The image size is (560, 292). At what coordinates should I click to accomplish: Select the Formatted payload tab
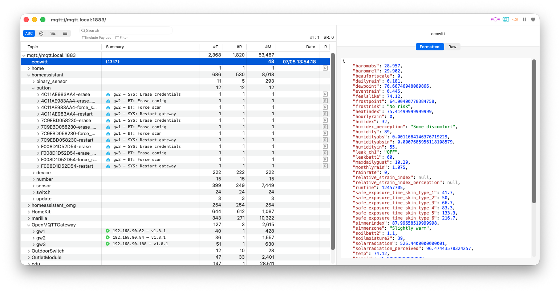(x=430, y=47)
